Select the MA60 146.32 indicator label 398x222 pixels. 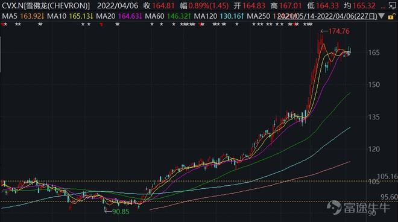point(168,16)
